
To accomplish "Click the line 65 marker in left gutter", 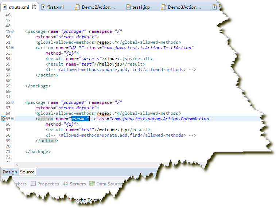I will [x=3, y=119].
